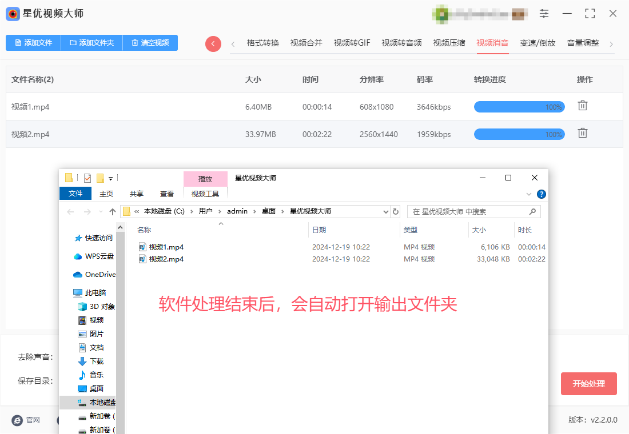Open the 图片 folder in sidebar
Image resolution: width=629 pixels, height=434 pixels.
pyautogui.click(x=91, y=334)
